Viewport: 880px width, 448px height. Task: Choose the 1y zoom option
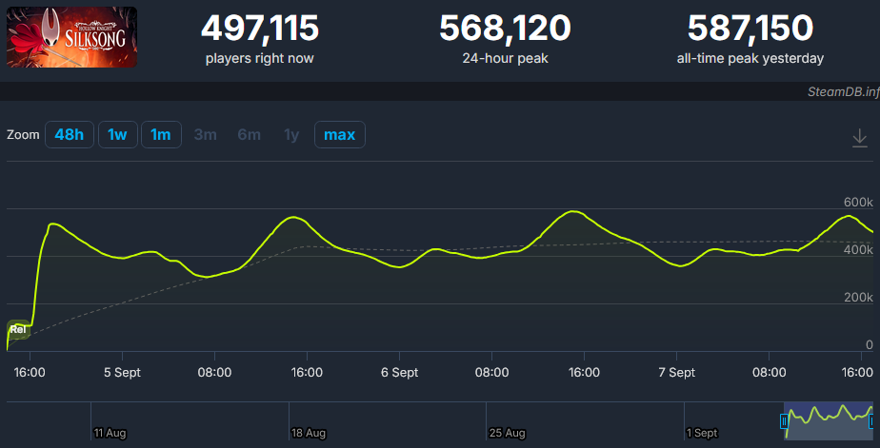point(291,135)
